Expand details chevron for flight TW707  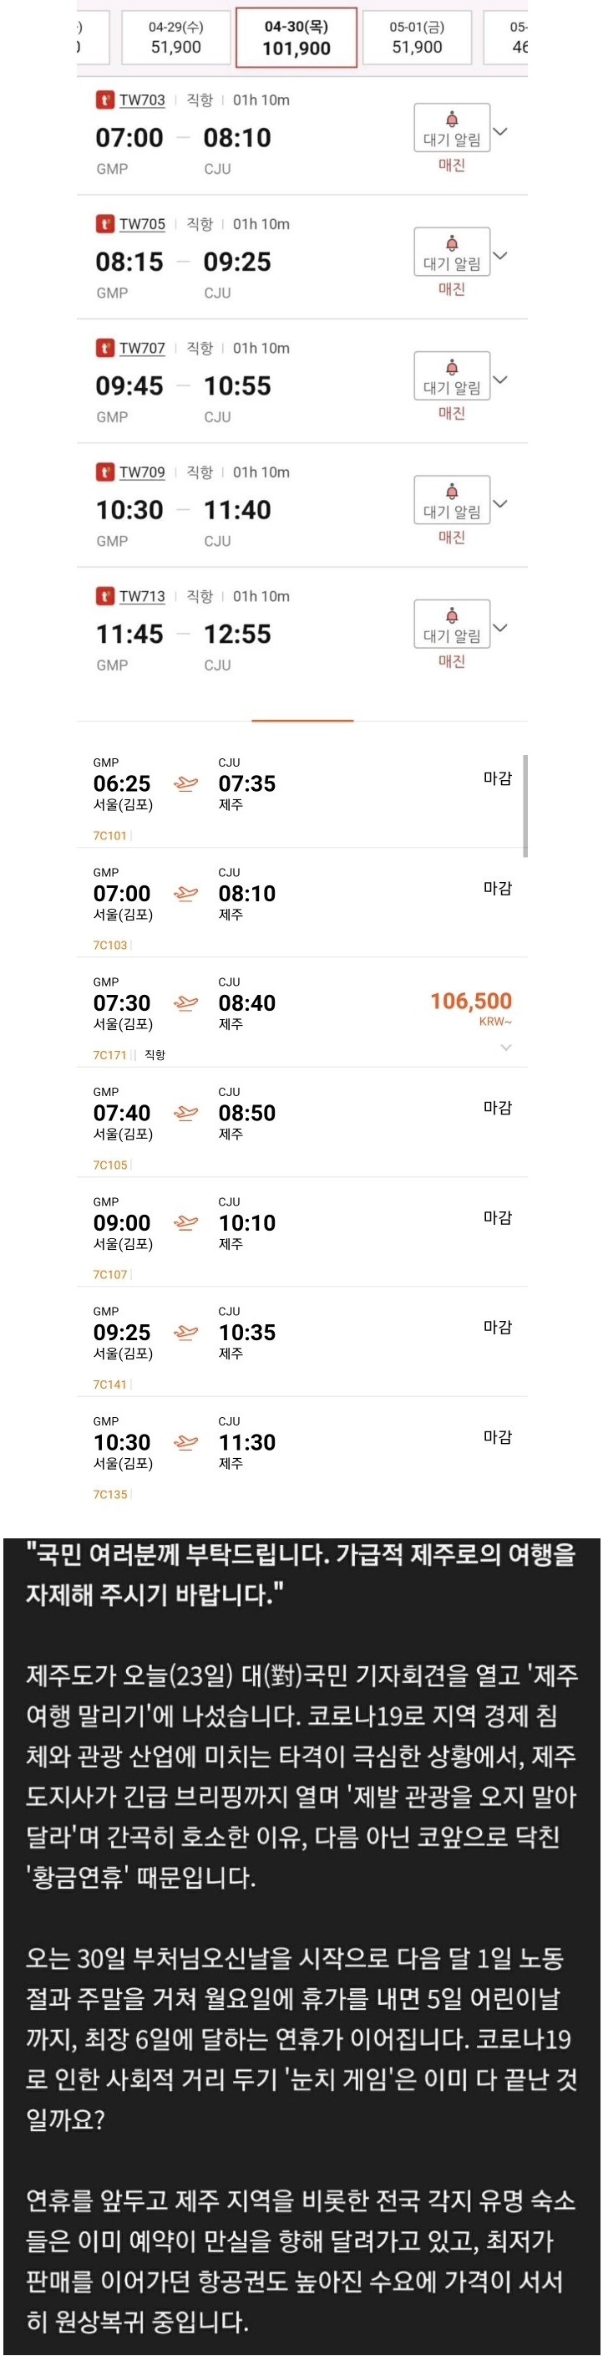500,380
